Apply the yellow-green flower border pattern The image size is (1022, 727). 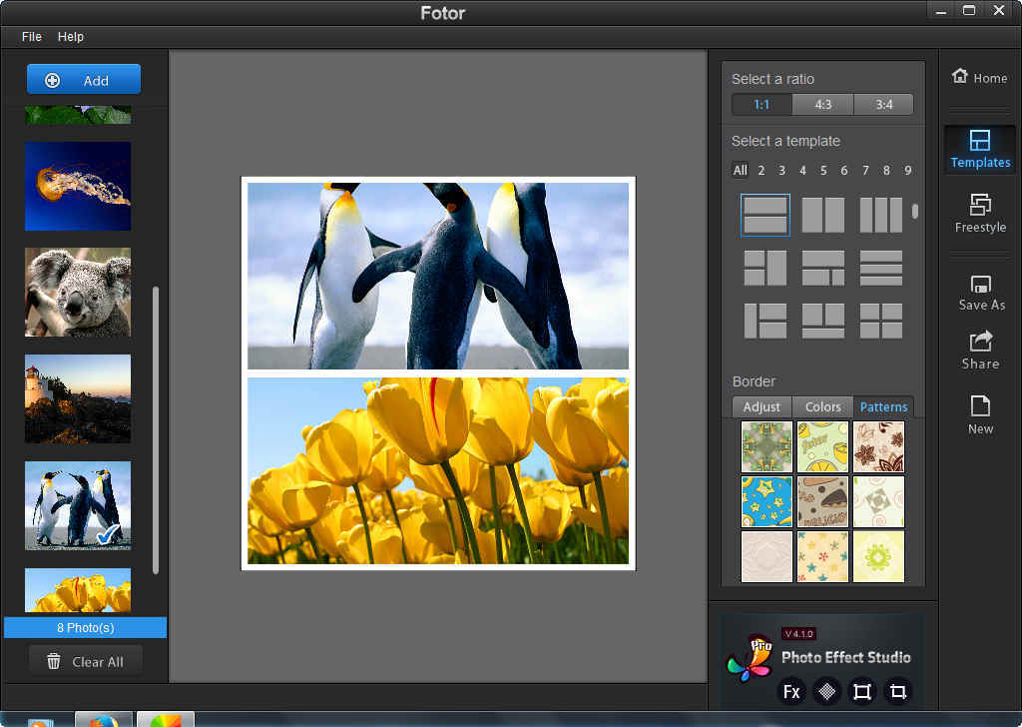(878, 556)
